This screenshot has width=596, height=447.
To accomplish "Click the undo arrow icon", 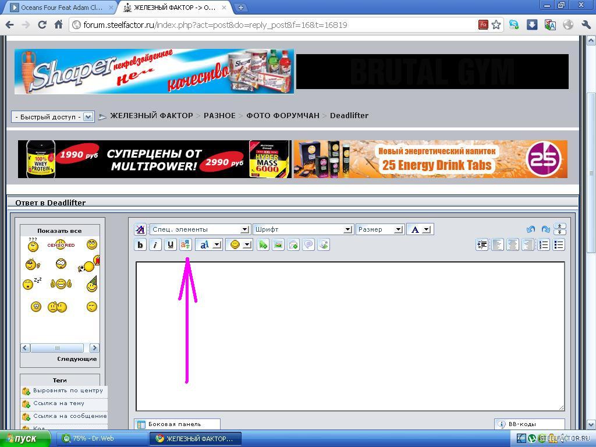I will click(531, 229).
